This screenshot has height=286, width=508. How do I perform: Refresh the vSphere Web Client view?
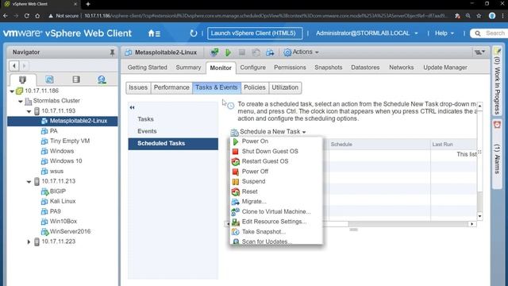click(193, 33)
